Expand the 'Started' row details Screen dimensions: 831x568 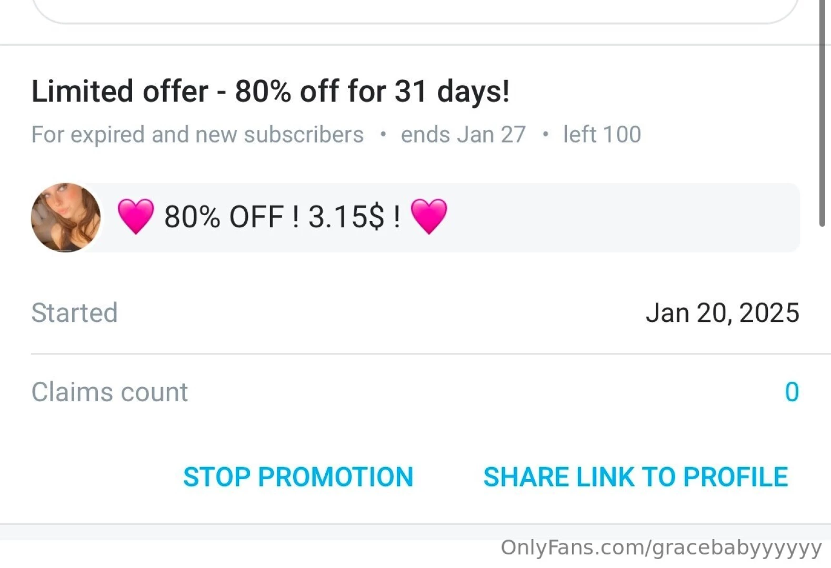74,312
